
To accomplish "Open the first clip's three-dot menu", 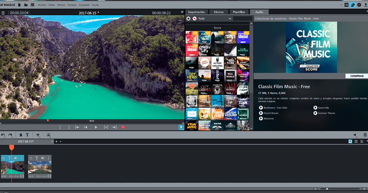I will (21, 158).
